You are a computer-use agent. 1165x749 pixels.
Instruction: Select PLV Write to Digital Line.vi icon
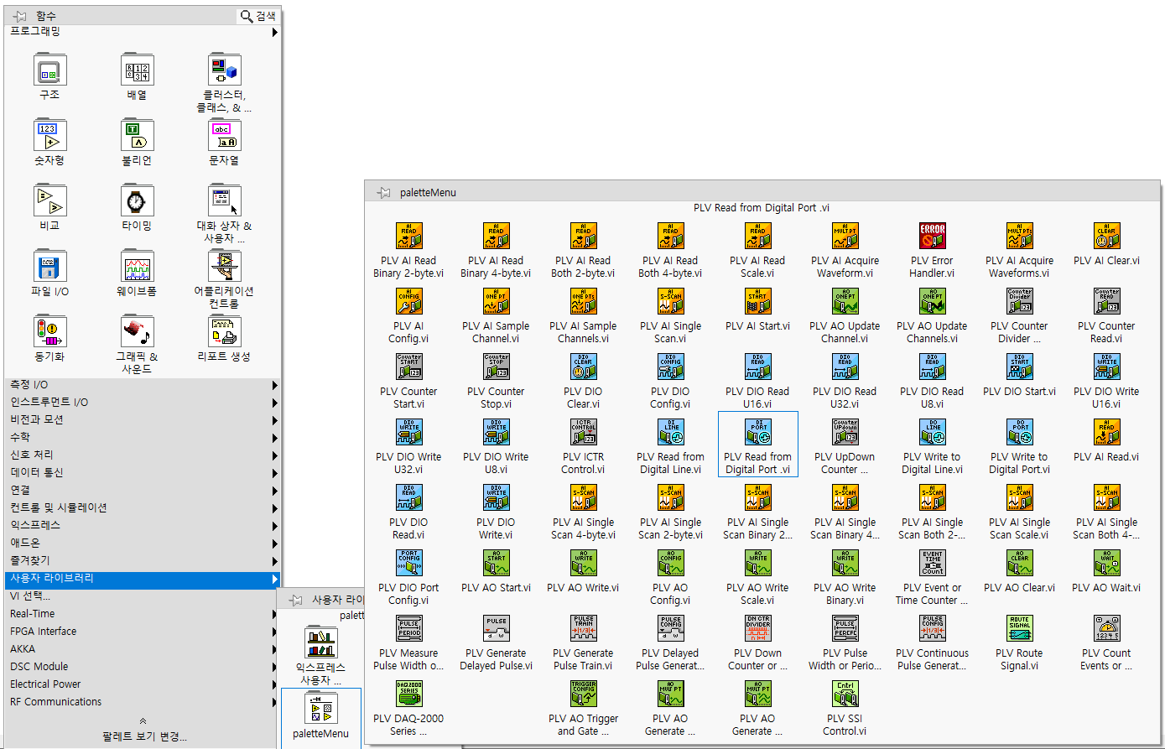pyautogui.click(x=932, y=432)
